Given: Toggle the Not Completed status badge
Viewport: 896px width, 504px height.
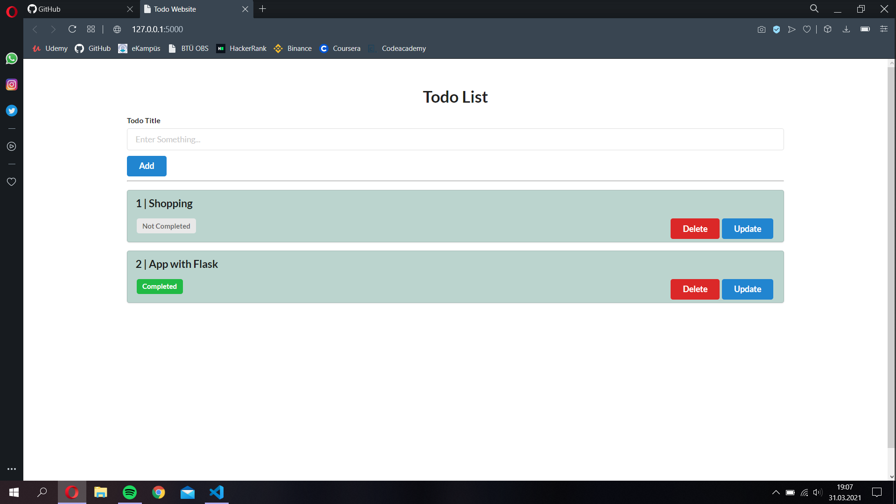Looking at the screenshot, I should [166, 226].
